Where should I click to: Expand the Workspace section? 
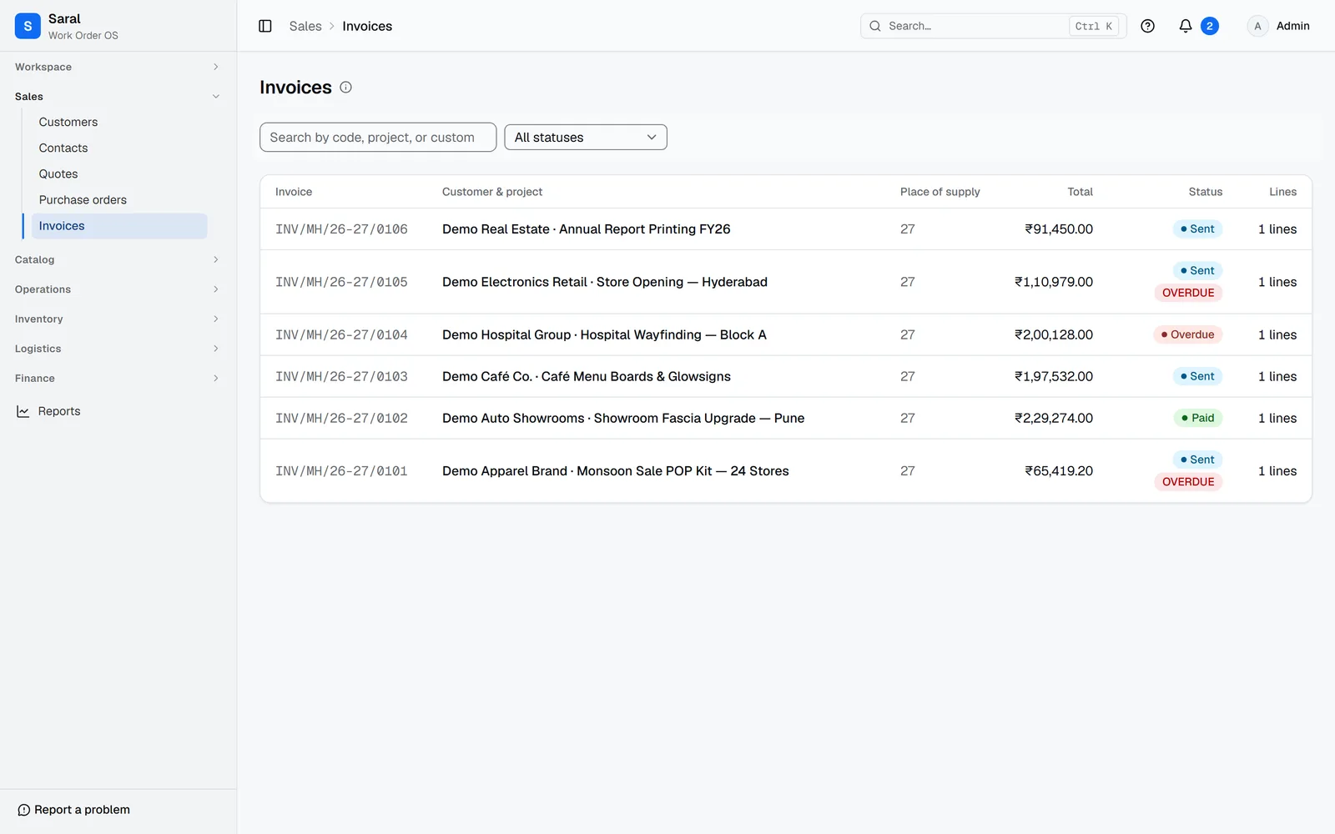118,67
